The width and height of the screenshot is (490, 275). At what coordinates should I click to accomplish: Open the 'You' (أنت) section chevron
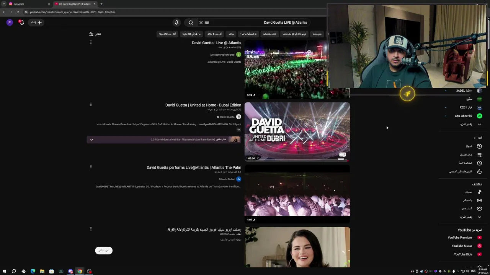tap(475, 138)
